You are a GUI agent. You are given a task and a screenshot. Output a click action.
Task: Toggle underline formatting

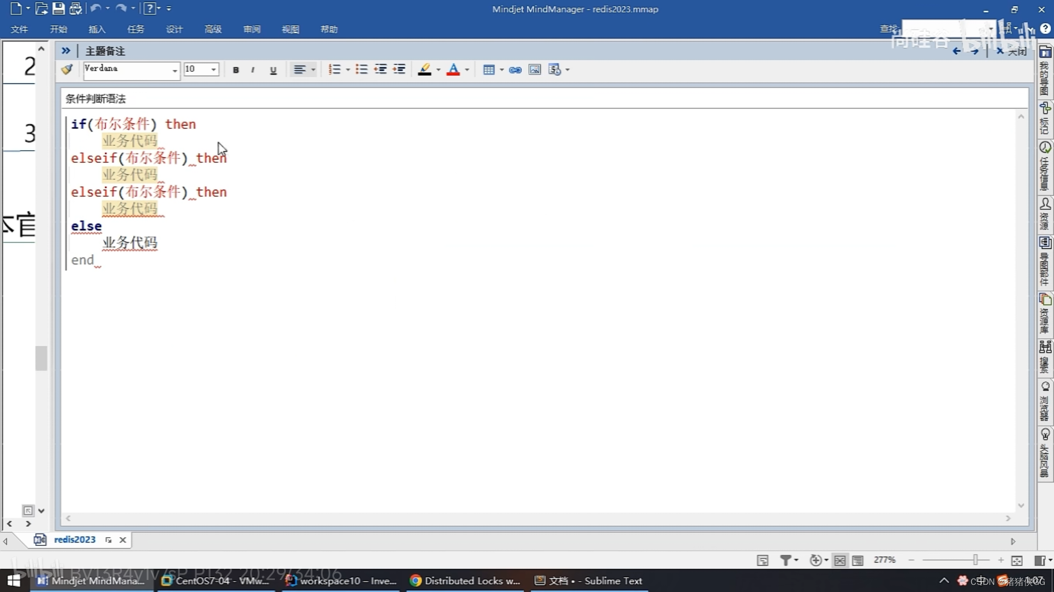tap(273, 70)
